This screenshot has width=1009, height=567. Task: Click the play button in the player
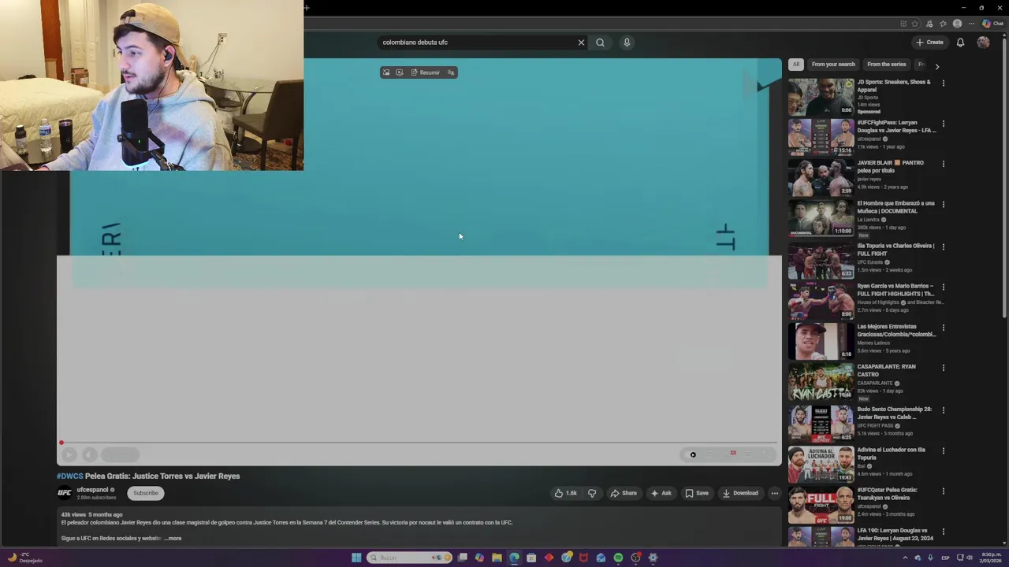click(x=69, y=454)
